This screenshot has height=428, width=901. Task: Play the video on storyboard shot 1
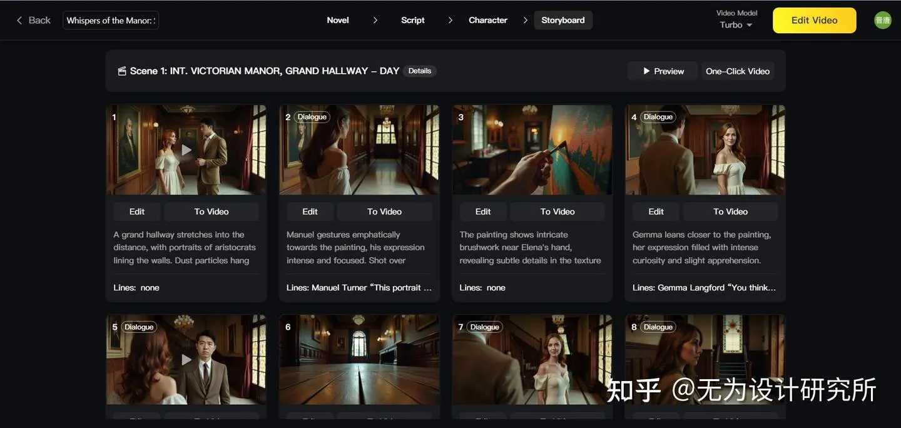(x=186, y=150)
